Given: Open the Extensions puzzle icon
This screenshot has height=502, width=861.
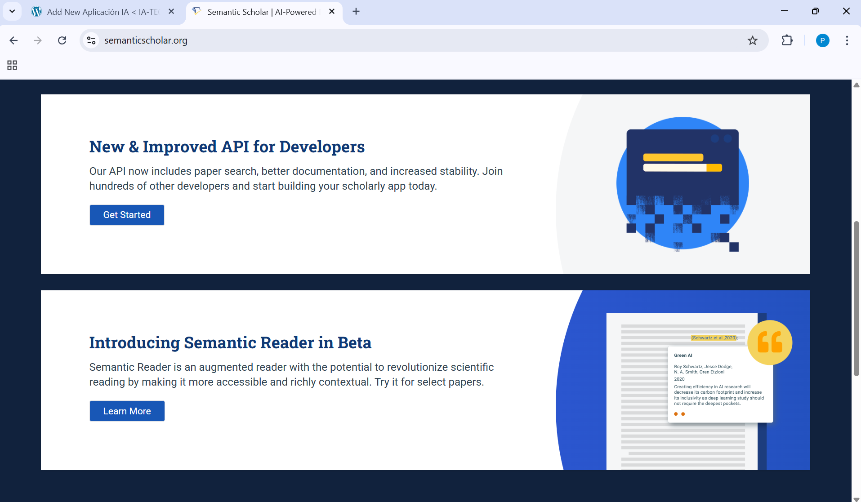Looking at the screenshot, I should click(787, 40).
